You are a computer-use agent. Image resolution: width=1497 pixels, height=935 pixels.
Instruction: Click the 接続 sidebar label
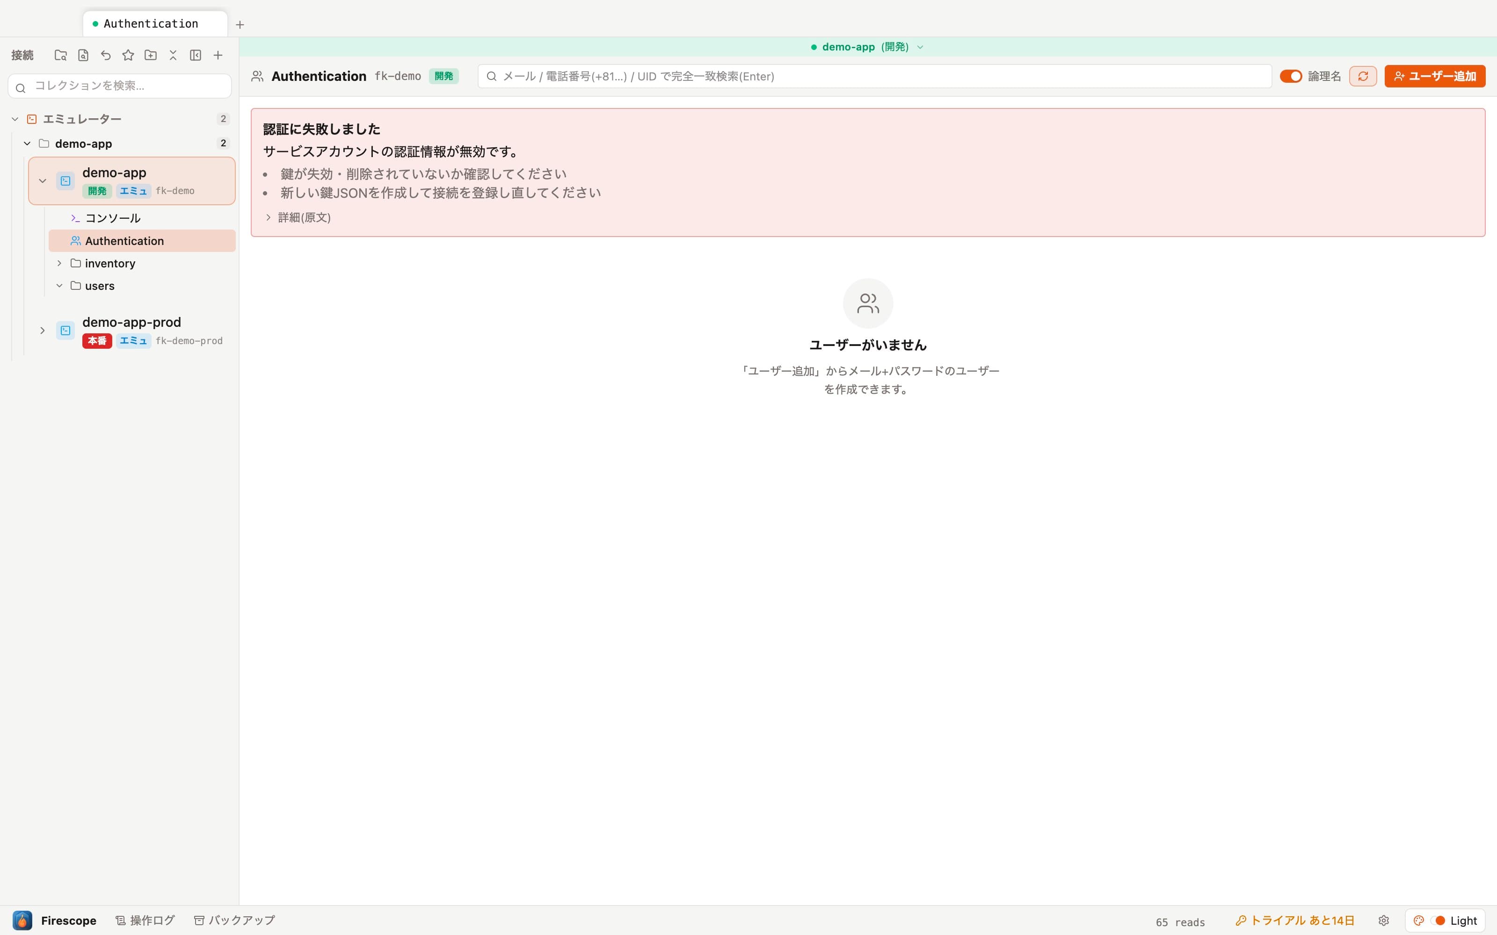coord(22,55)
